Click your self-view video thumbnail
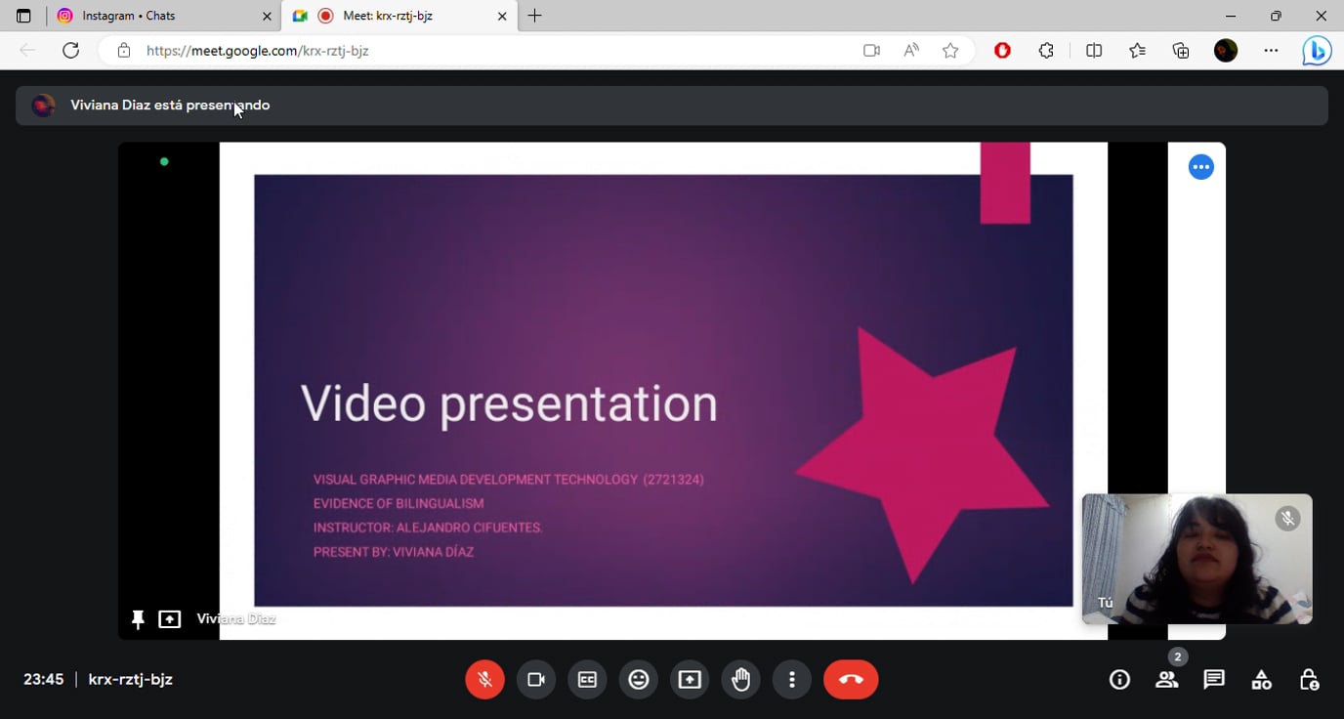The width and height of the screenshot is (1344, 719). (x=1197, y=559)
